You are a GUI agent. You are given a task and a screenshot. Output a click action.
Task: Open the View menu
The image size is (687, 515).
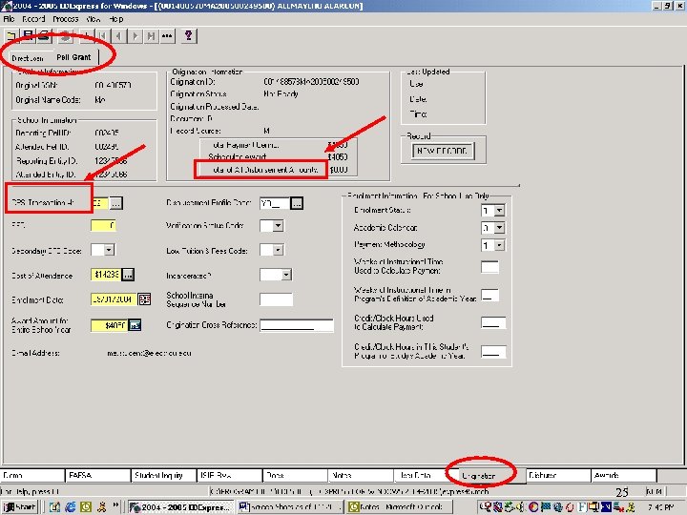(x=94, y=19)
